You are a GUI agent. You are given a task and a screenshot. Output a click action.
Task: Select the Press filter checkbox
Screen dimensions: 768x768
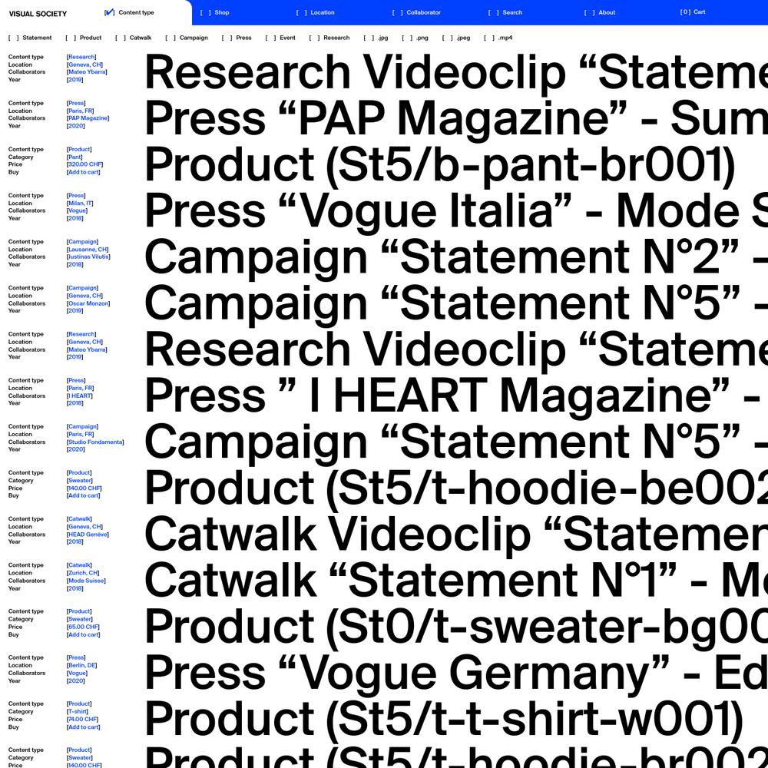point(237,38)
